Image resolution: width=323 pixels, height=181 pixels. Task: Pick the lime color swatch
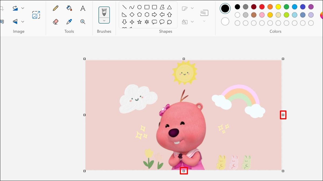(x=286, y=15)
